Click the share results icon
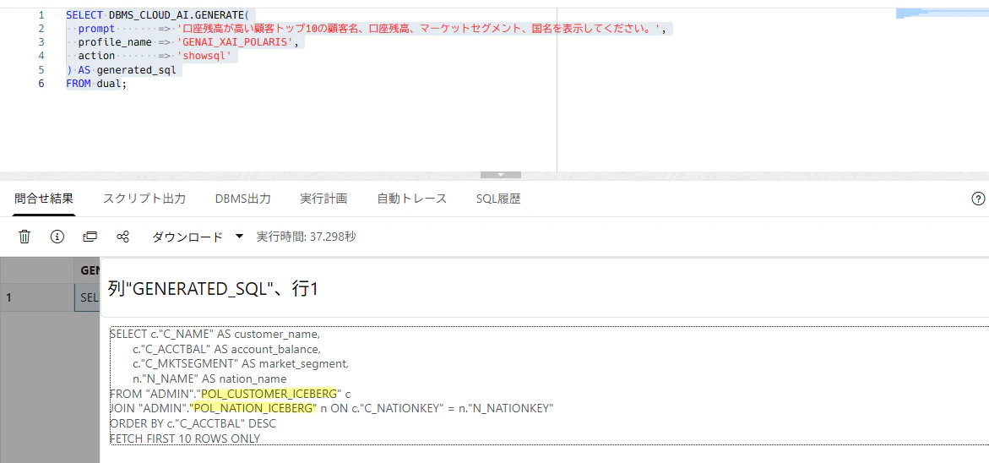989x463 pixels. tap(123, 237)
